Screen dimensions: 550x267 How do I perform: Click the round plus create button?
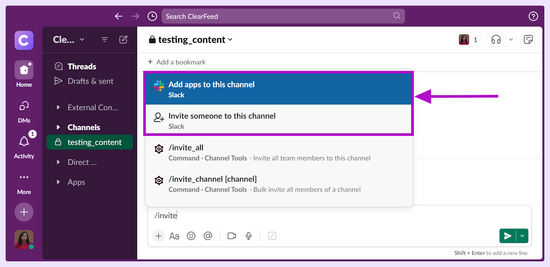pyautogui.click(x=24, y=212)
